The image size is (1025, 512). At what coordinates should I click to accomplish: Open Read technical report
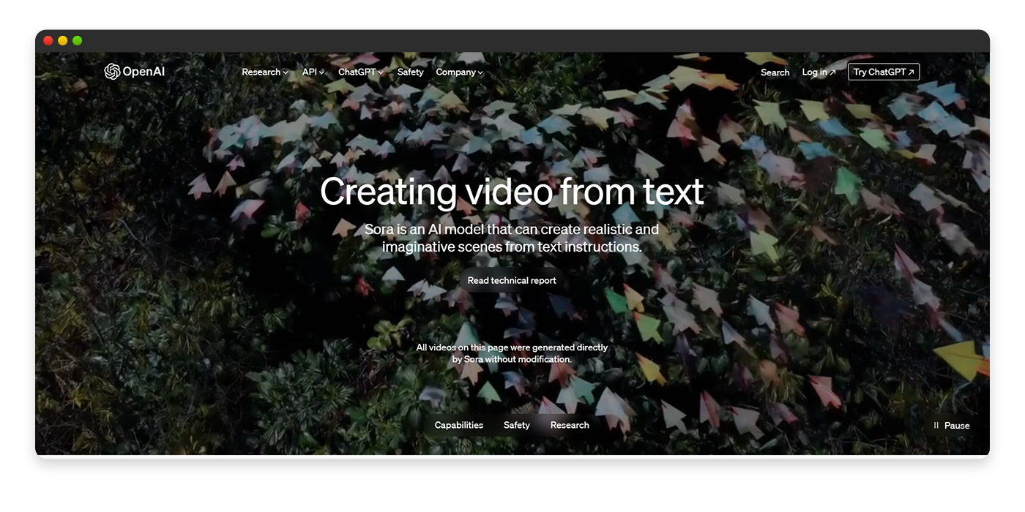(512, 280)
